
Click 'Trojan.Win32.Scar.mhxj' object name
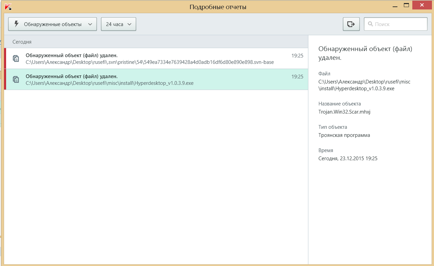344,112
